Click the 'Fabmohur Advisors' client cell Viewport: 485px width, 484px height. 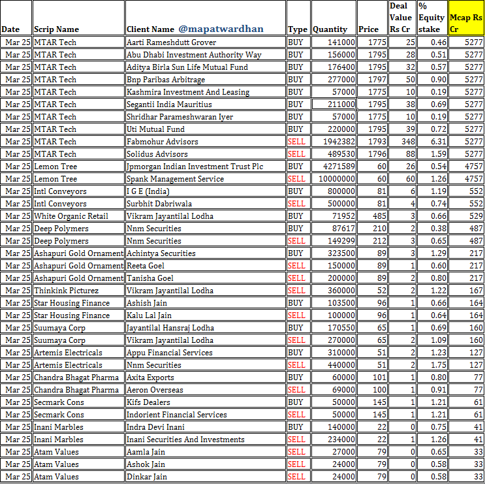coord(206,141)
